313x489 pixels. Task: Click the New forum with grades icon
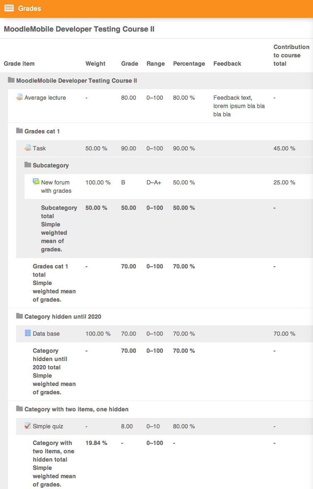pyautogui.click(x=36, y=182)
